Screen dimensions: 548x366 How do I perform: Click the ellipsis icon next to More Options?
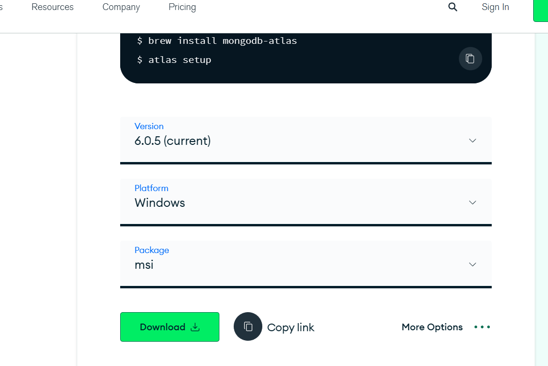482,327
